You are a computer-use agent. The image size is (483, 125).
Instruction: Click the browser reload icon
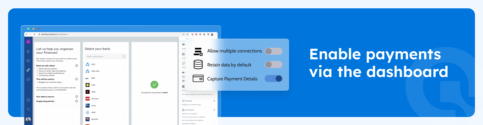point(34,34)
